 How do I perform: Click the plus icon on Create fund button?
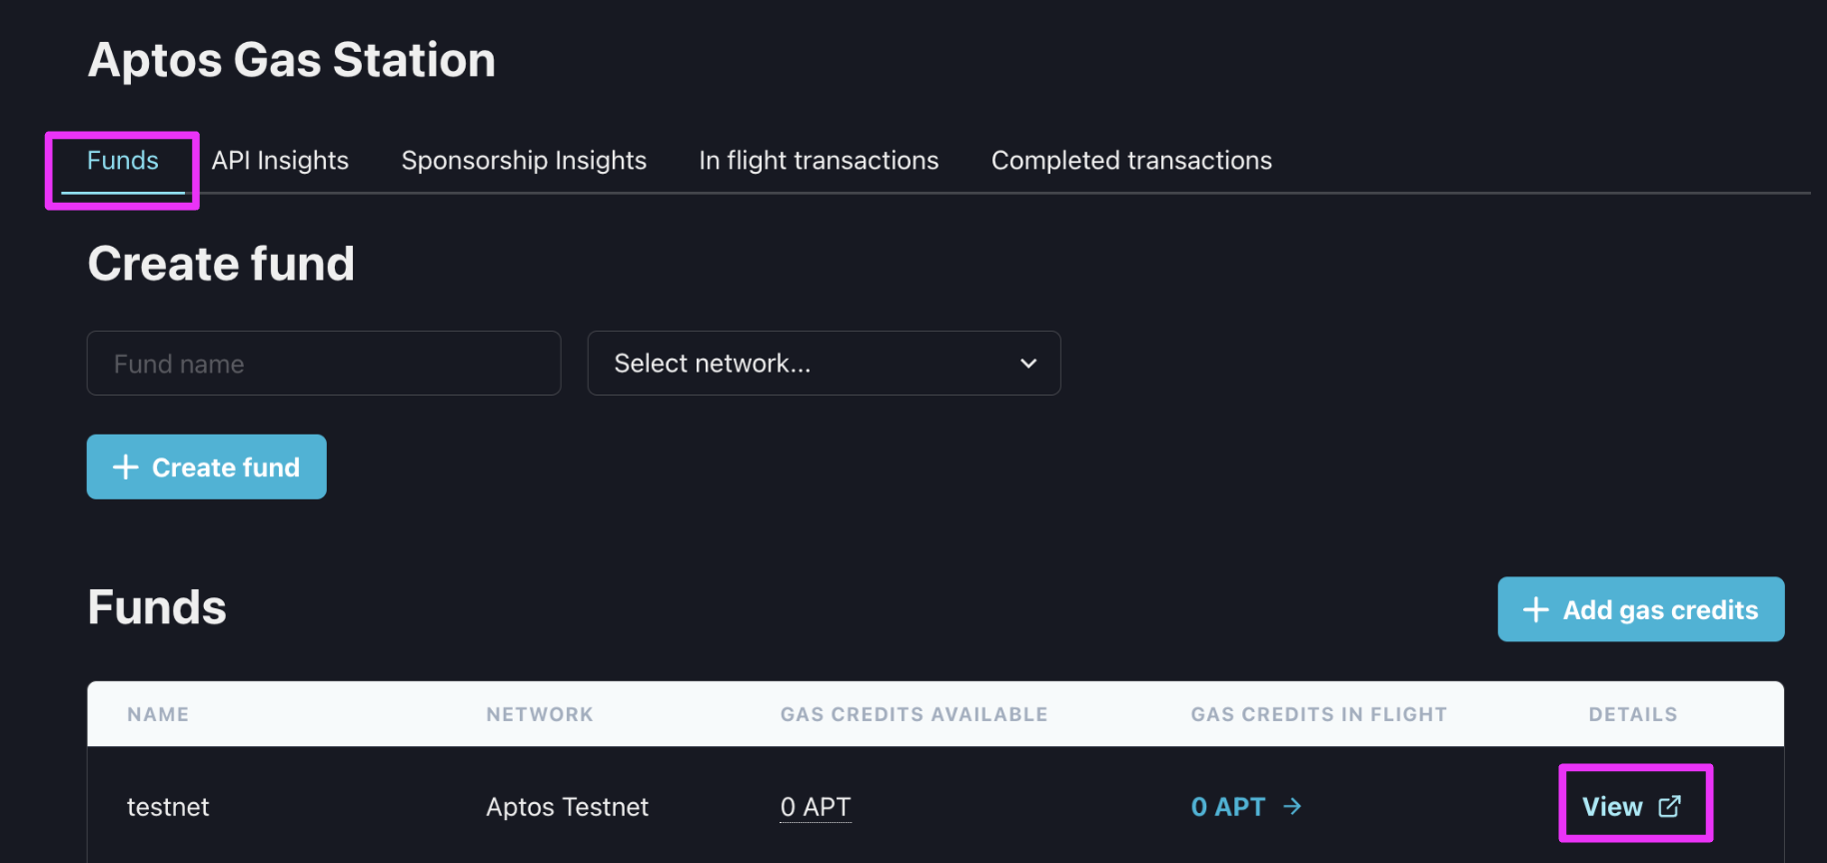tap(125, 466)
